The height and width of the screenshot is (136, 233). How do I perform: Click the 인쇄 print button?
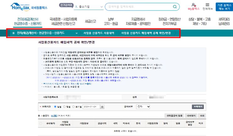tap(202, 116)
